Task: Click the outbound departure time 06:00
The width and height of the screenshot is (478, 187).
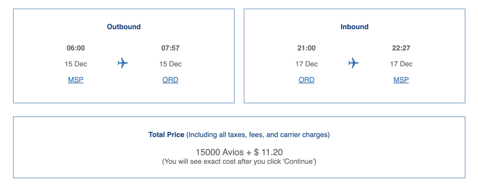Action: (76, 48)
